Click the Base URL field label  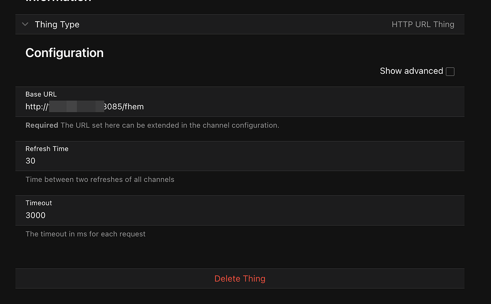tap(41, 94)
